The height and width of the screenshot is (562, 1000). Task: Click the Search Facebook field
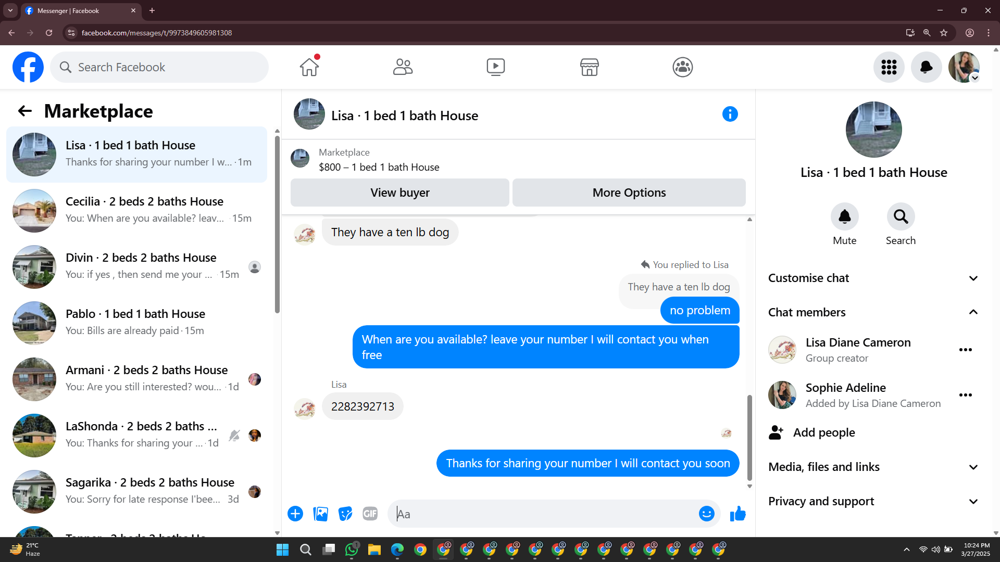point(159,67)
